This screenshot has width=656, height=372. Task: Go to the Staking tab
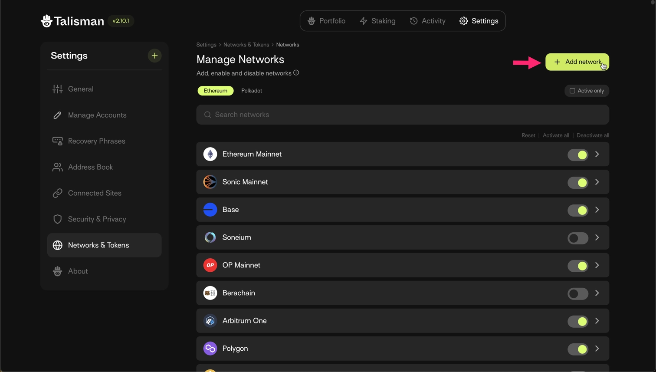click(377, 21)
